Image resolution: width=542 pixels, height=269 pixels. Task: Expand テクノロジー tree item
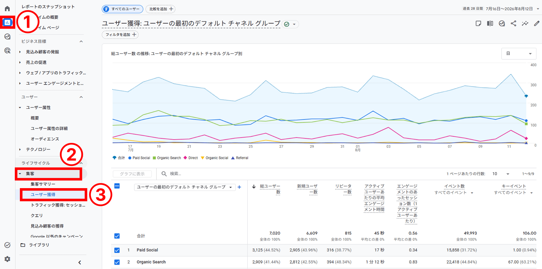point(20,150)
